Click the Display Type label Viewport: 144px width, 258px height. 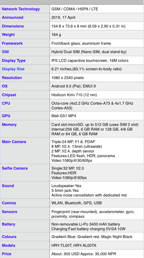tap(14, 61)
